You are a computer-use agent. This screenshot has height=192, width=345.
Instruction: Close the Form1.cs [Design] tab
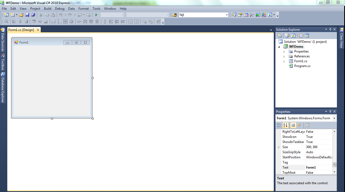tap(38, 30)
